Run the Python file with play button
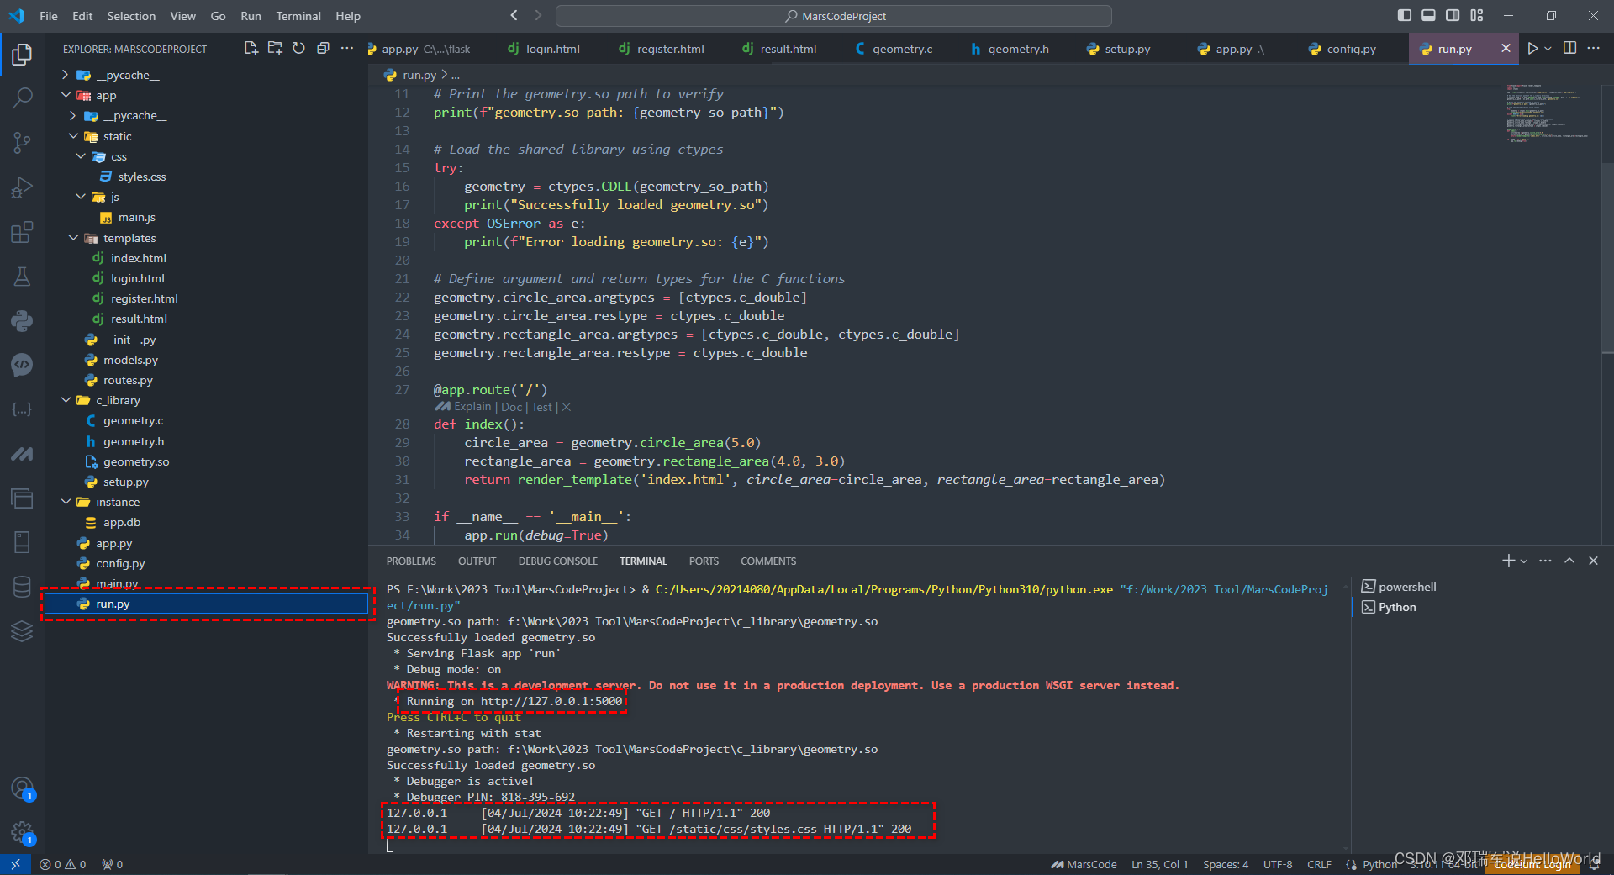 coord(1532,49)
